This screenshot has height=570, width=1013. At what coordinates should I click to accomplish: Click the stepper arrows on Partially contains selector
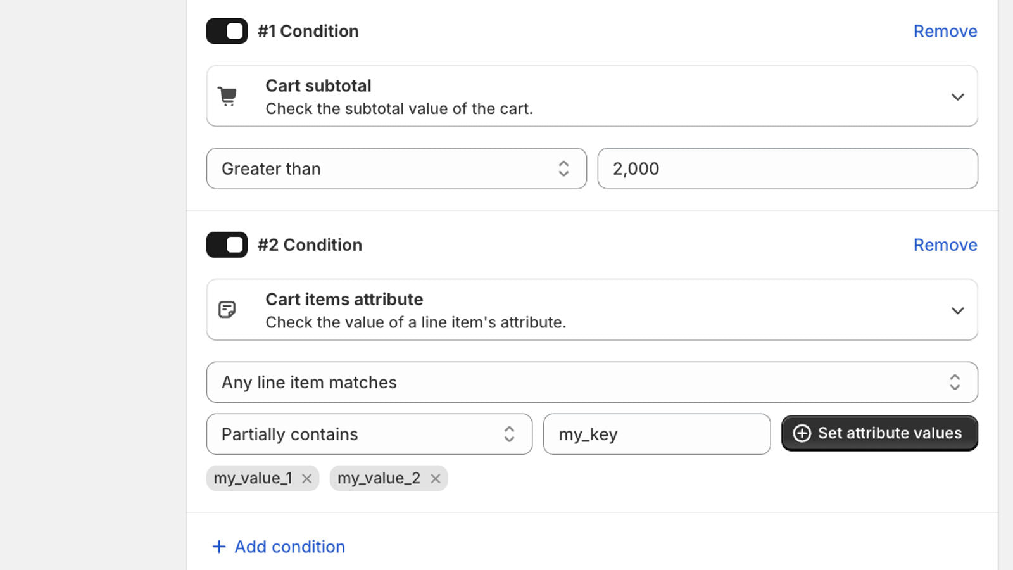click(x=510, y=434)
